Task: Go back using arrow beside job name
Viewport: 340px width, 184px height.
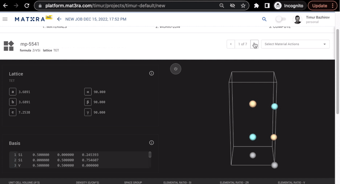Action: [x=59, y=19]
